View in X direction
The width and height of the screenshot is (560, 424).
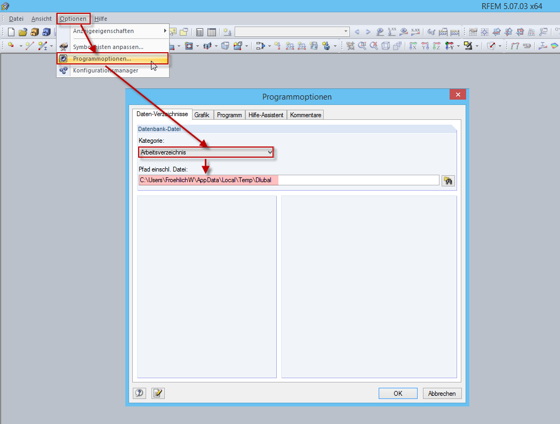(413, 46)
